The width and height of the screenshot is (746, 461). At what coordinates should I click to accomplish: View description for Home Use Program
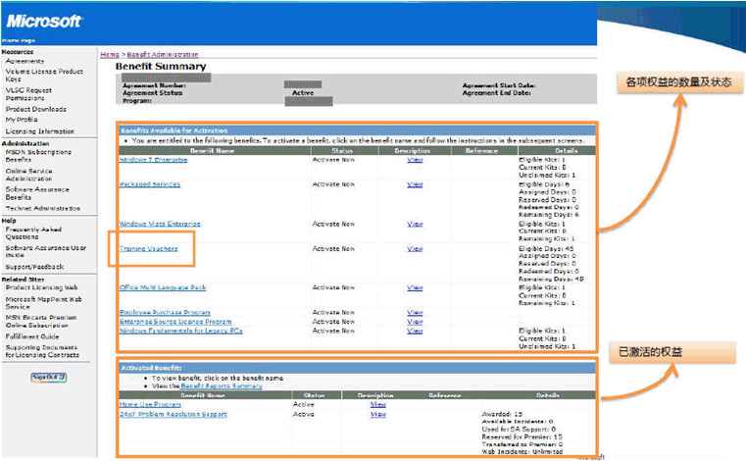tap(378, 404)
